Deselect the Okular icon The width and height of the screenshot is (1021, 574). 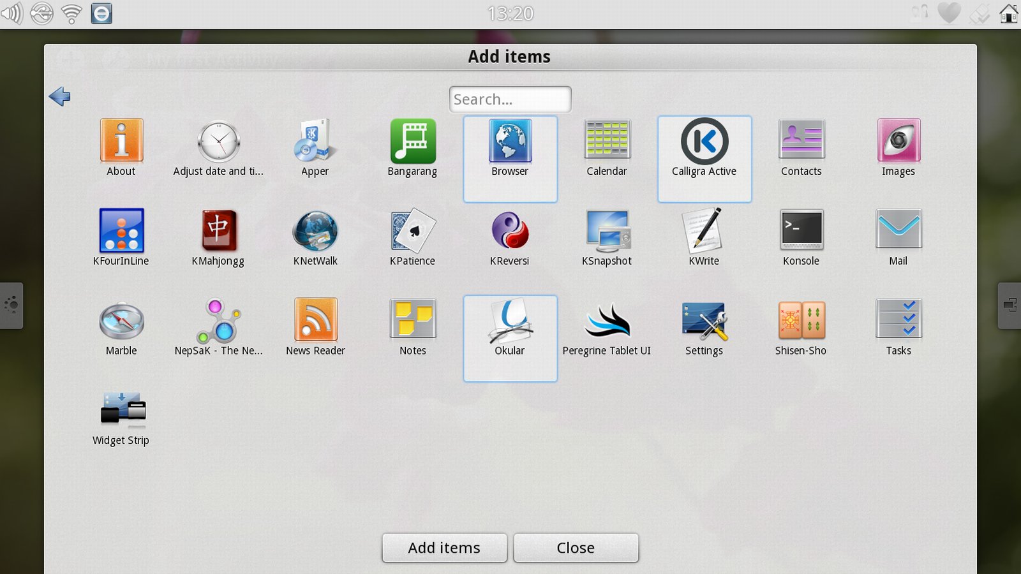pos(510,320)
